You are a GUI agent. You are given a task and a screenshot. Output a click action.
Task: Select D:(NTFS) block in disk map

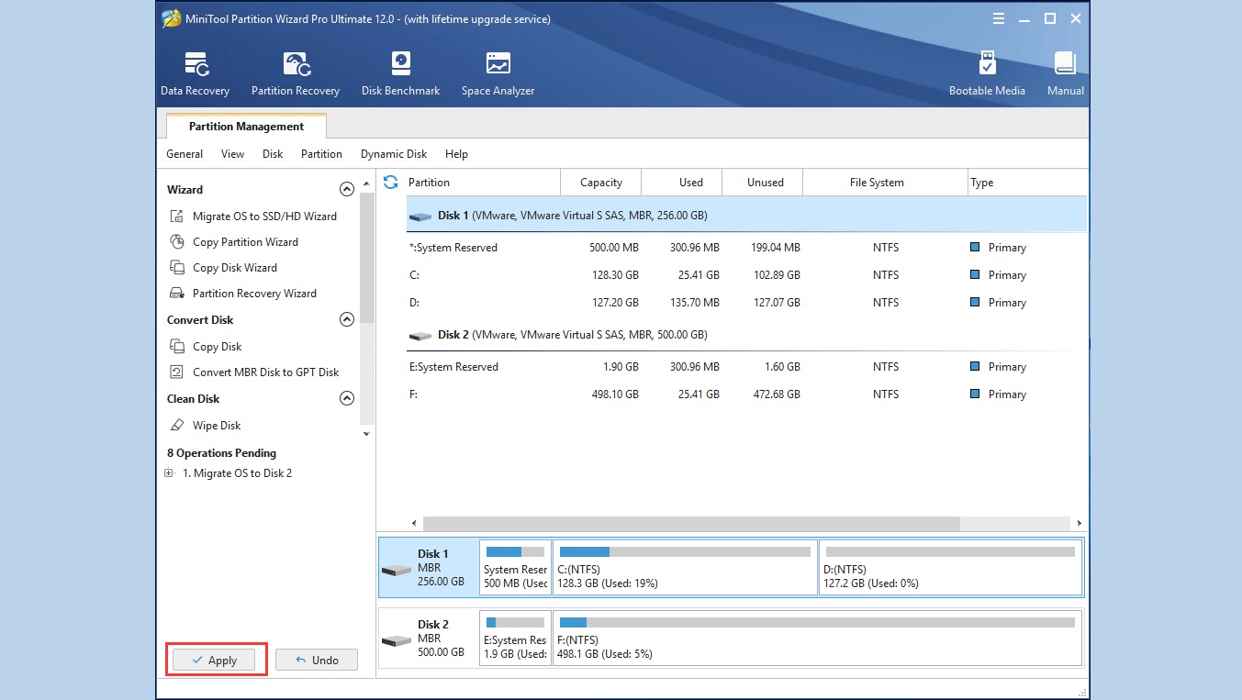point(951,568)
